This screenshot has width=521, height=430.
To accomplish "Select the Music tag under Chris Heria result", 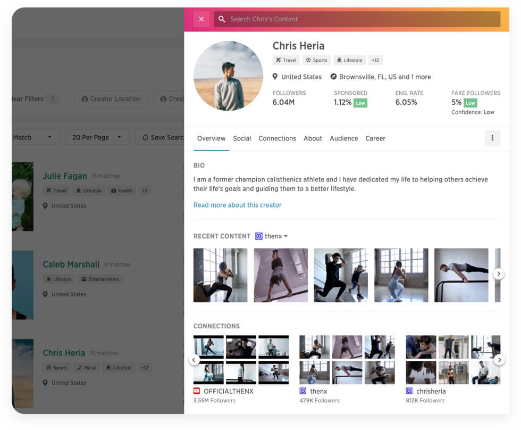I will click(x=87, y=368).
